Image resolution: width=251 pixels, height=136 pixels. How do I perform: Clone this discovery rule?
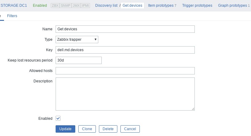[x=87, y=129]
